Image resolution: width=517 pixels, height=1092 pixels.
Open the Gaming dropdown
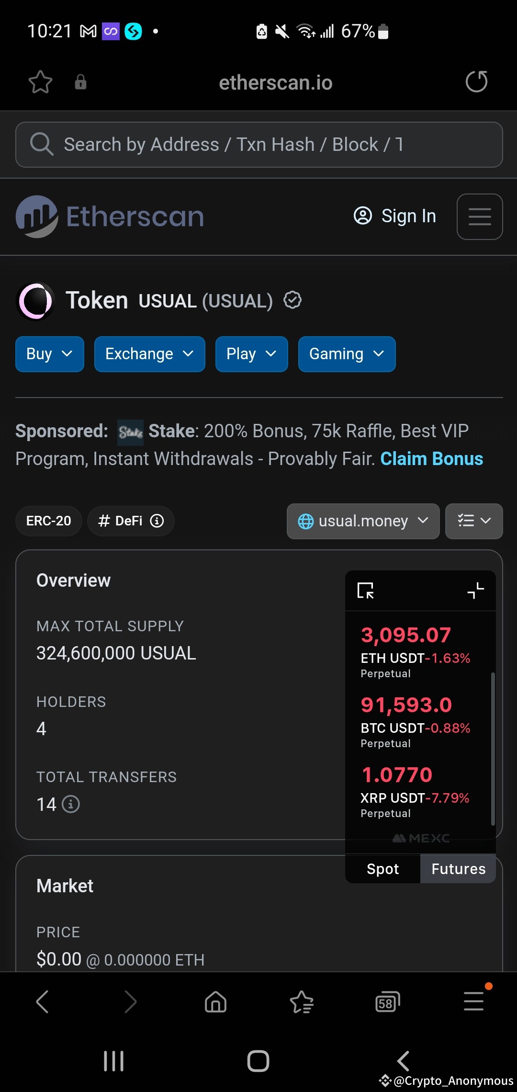click(x=347, y=354)
